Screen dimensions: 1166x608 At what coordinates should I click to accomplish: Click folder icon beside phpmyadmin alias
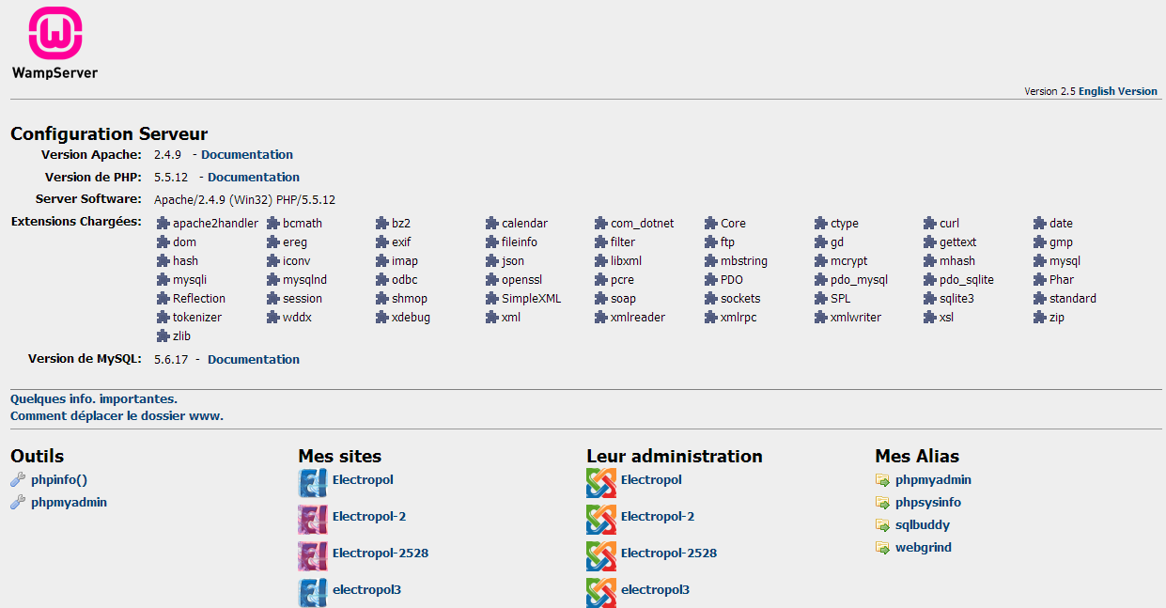(882, 480)
